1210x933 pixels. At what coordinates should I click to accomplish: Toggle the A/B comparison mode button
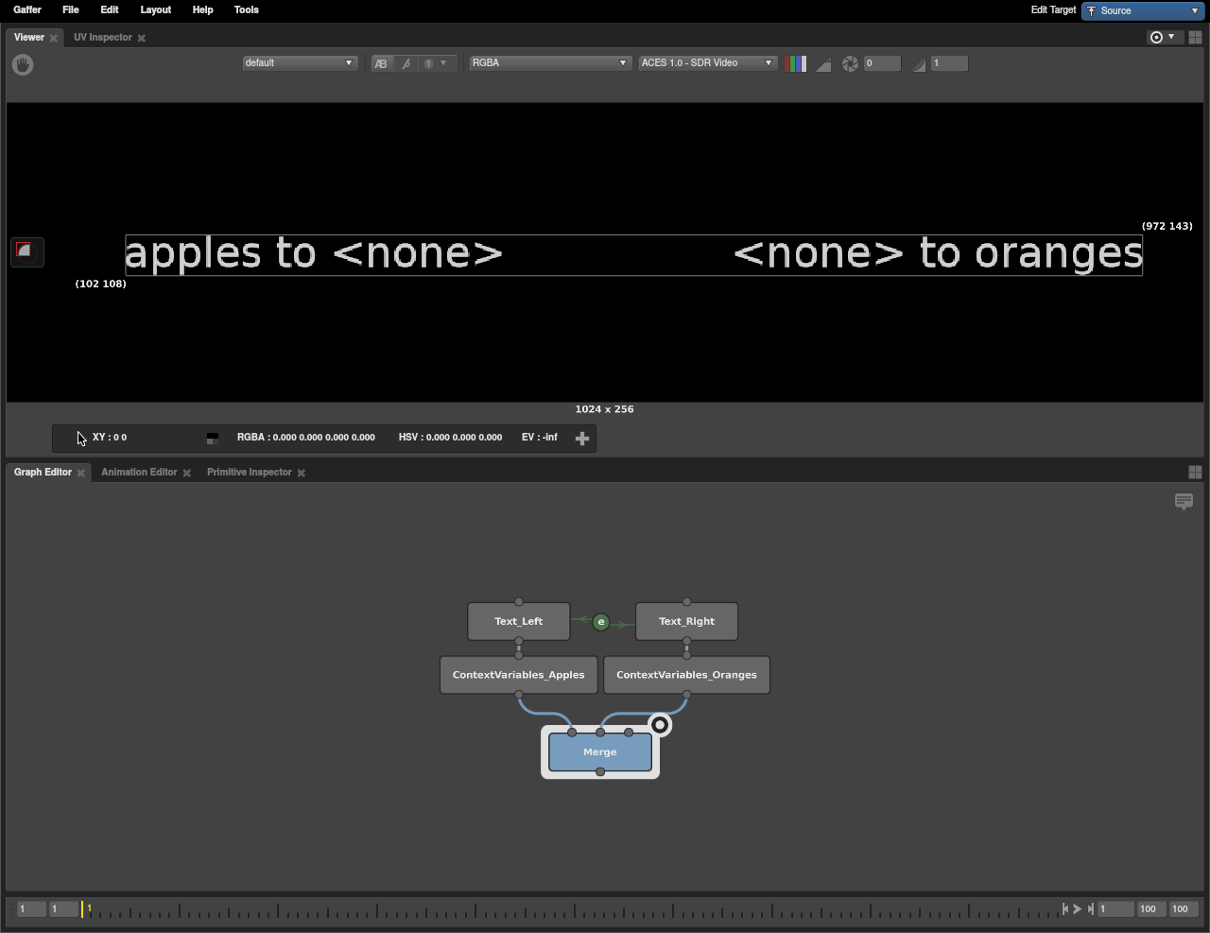click(x=381, y=63)
